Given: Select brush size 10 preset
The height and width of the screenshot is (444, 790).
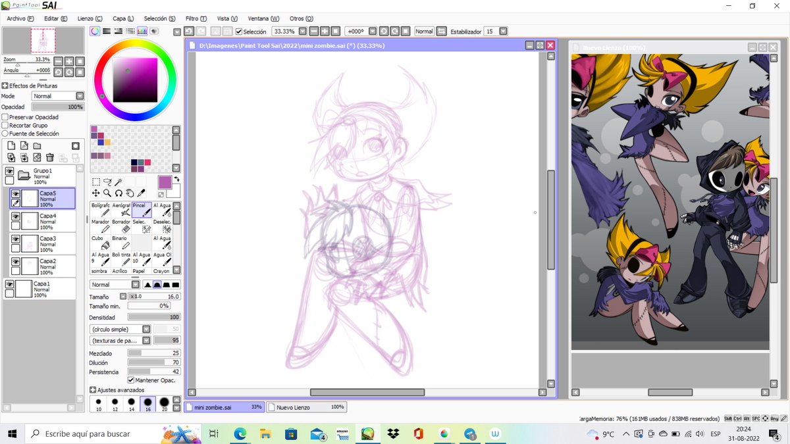Looking at the screenshot, I should (98, 403).
